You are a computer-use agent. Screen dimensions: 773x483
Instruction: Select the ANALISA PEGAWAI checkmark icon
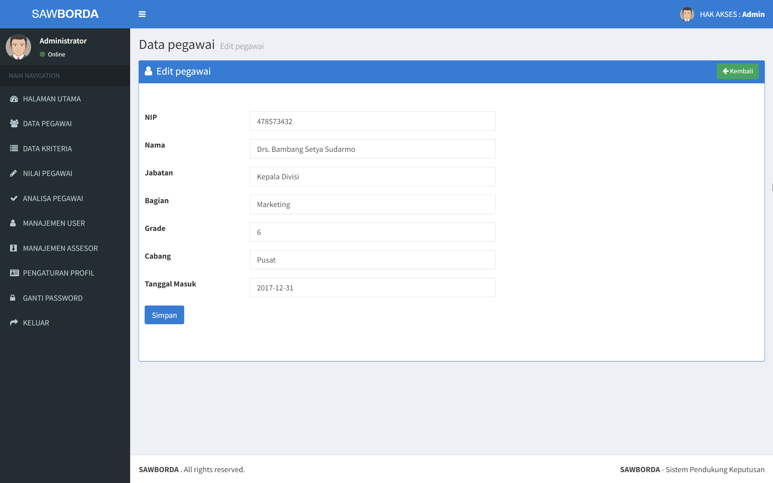pos(14,198)
